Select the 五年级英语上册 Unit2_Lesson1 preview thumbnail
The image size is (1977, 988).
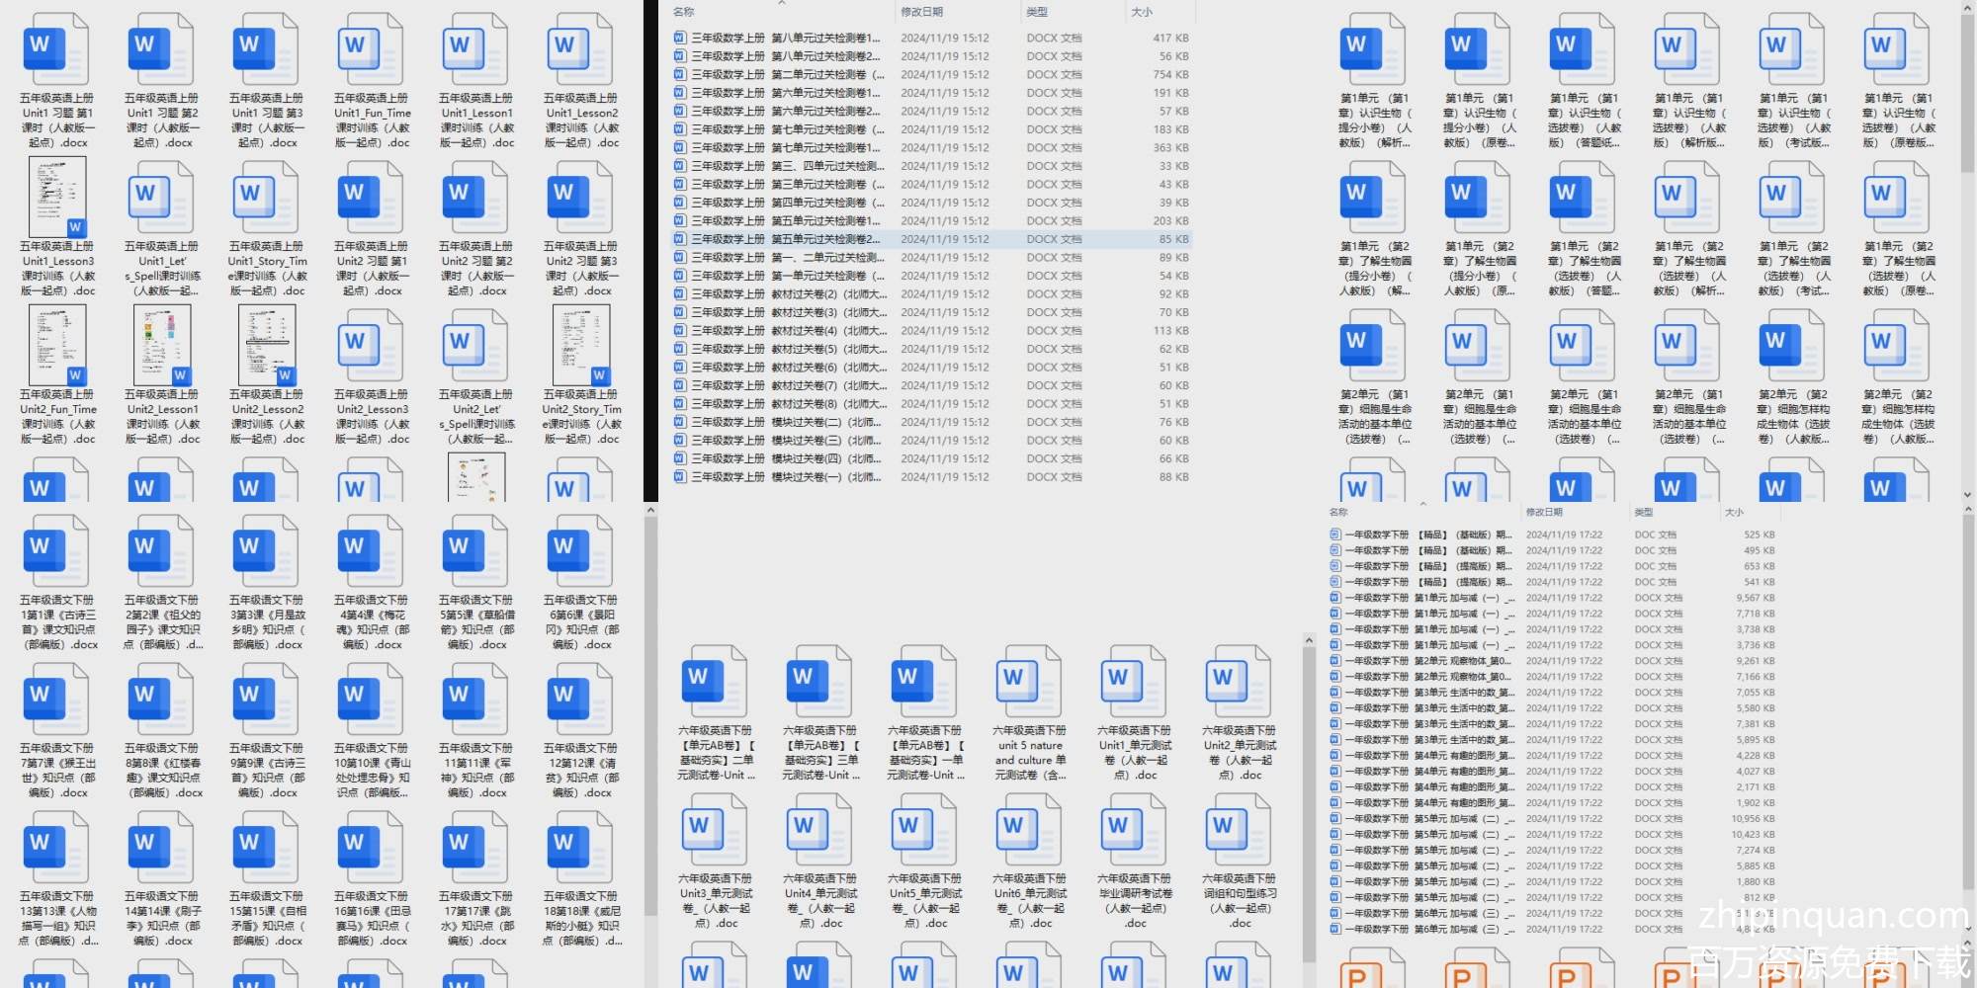(162, 345)
